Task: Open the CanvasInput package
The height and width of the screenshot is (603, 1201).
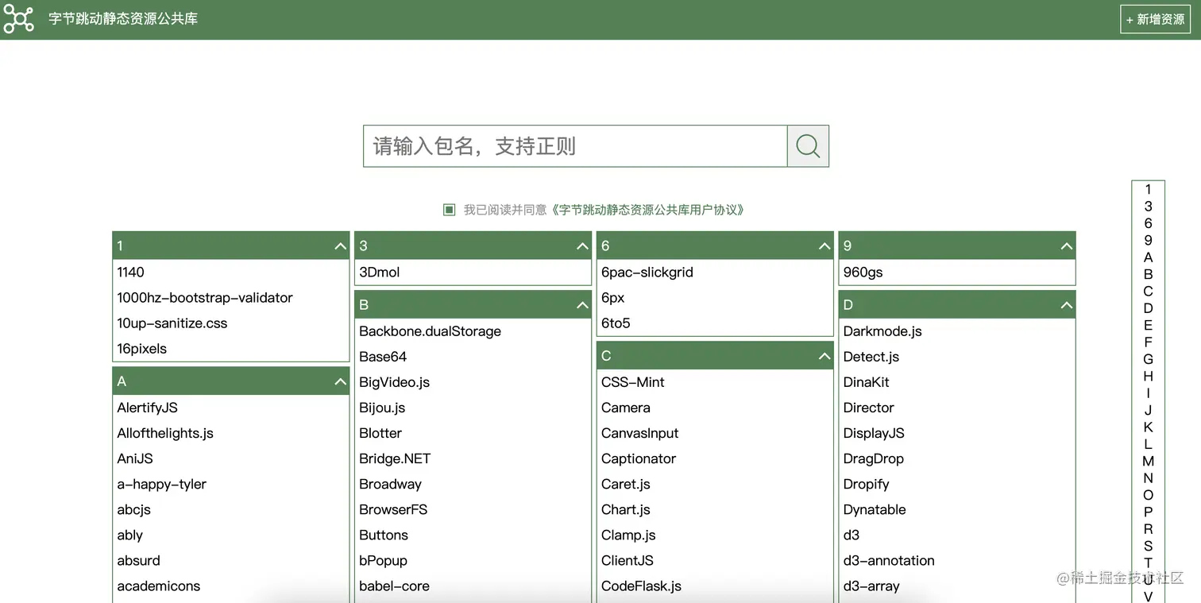Action: 640,433
